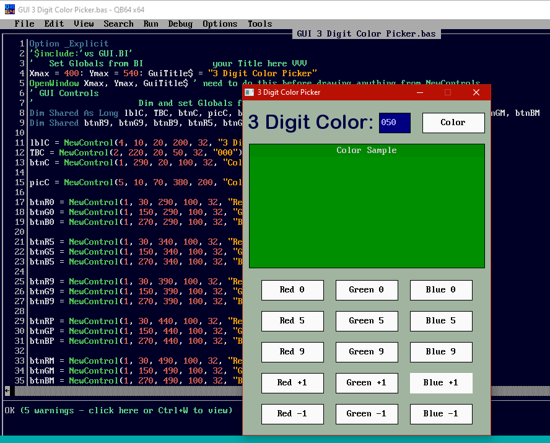Minimize the 3 Digit Color Picker window

click(x=420, y=92)
